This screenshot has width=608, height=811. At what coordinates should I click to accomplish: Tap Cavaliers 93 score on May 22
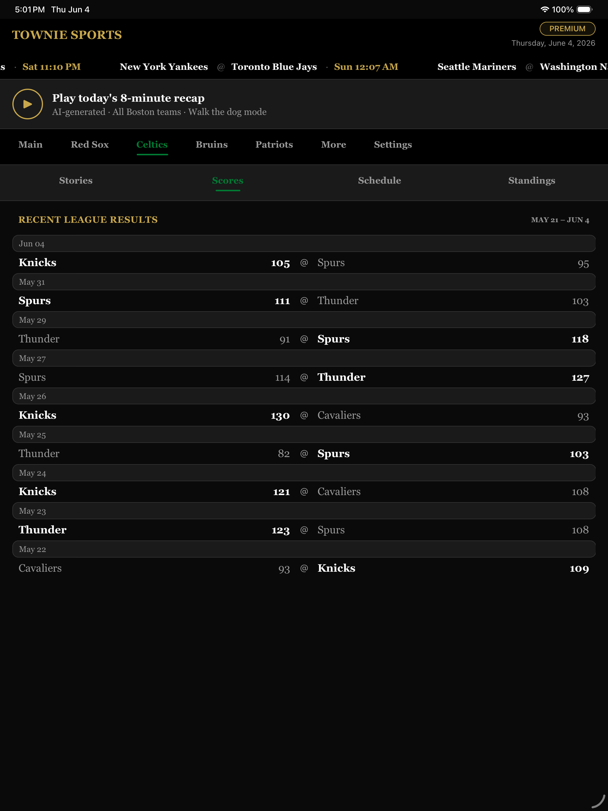pyautogui.click(x=284, y=569)
